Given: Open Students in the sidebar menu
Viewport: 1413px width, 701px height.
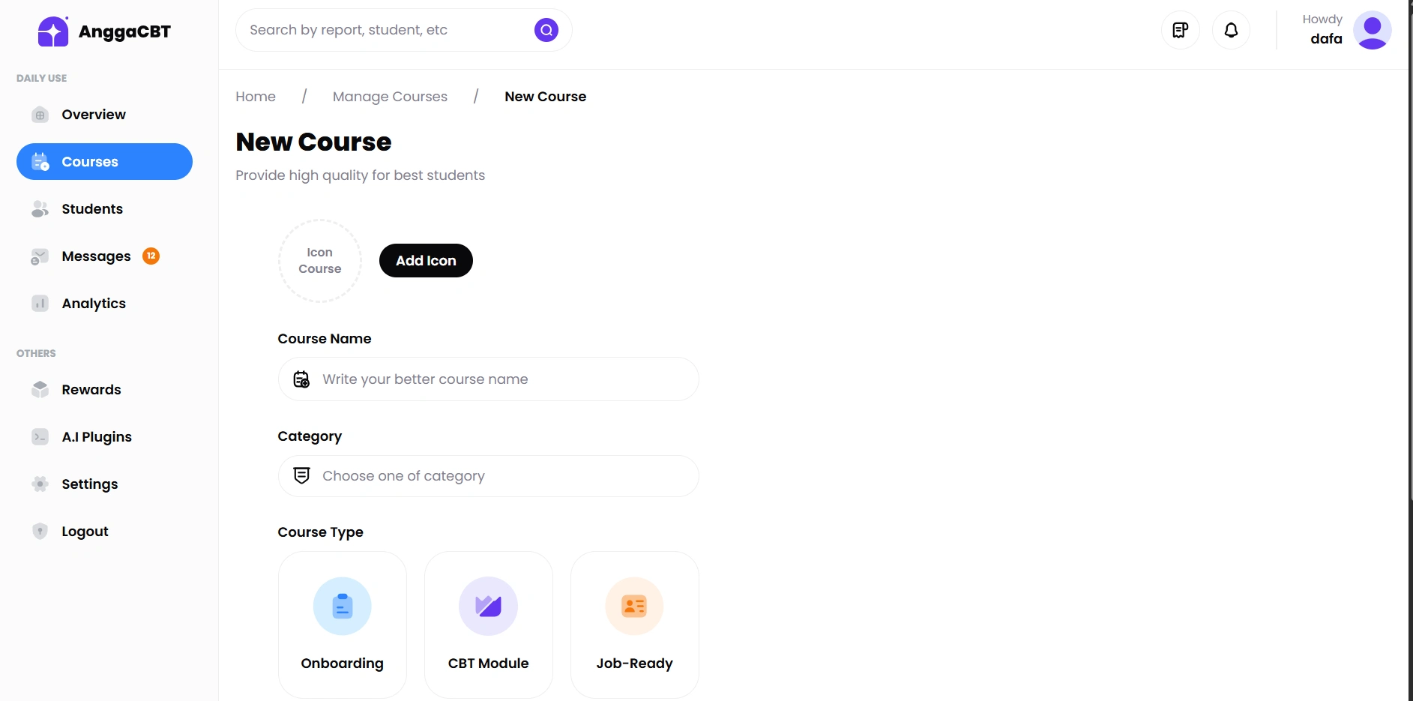Looking at the screenshot, I should [x=92, y=209].
